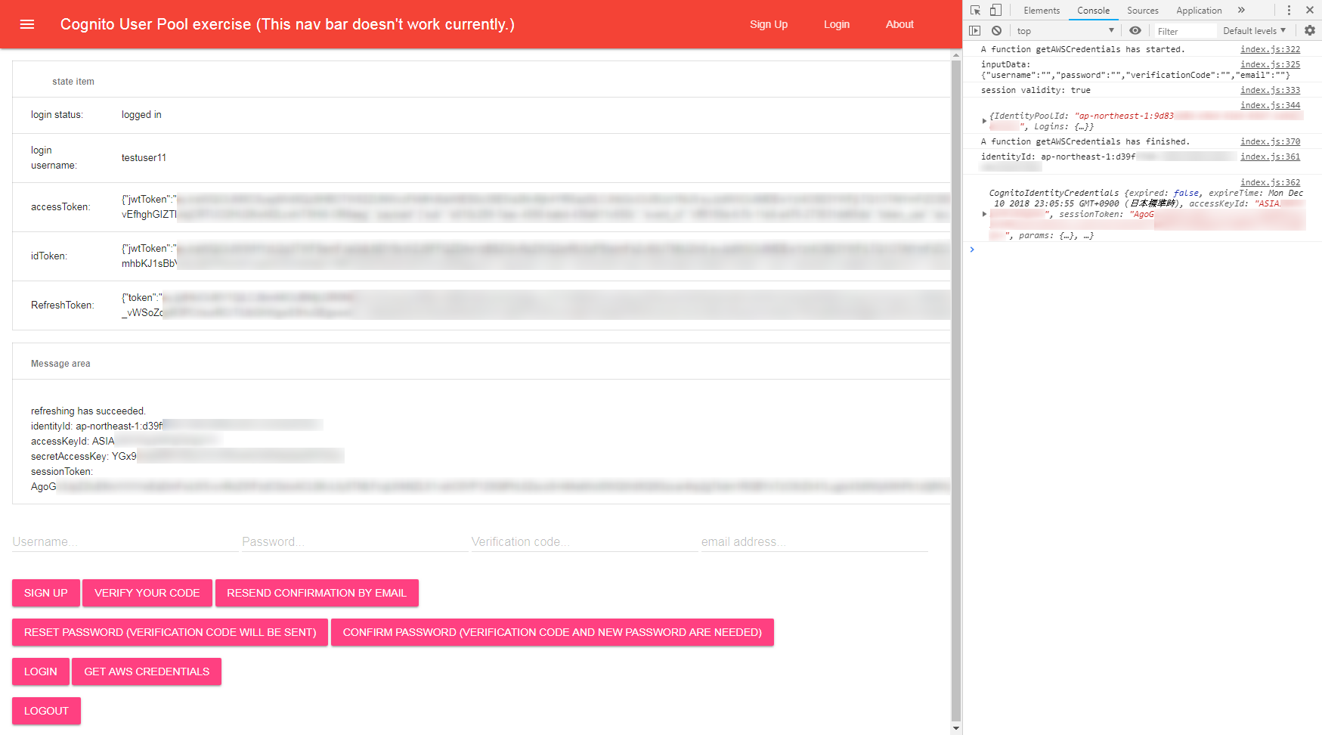This screenshot has width=1322, height=735.
Task: Open the console sidebar icon
Action: pyautogui.click(x=974, y=30)
